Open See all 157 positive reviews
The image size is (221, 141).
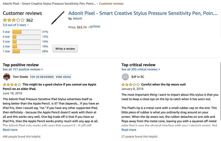point(22,70)
